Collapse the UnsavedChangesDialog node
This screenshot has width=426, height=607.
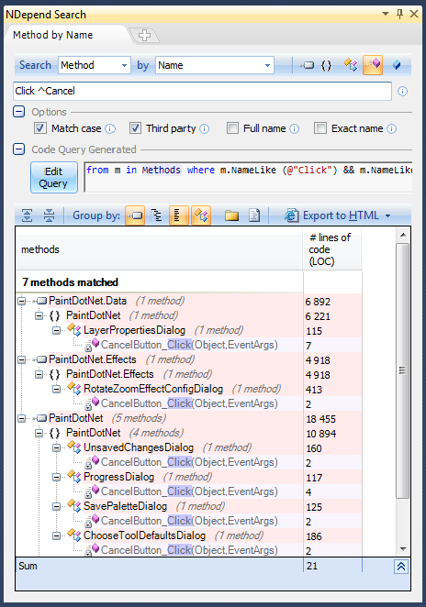(x=57, y=447)
